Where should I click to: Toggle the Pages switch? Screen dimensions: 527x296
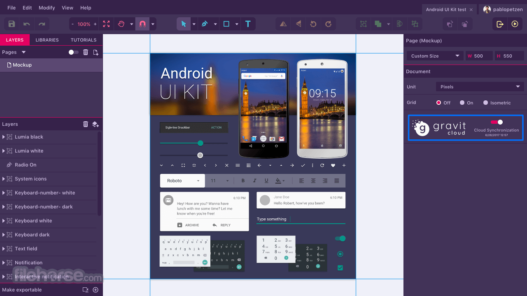pos(73,52)
